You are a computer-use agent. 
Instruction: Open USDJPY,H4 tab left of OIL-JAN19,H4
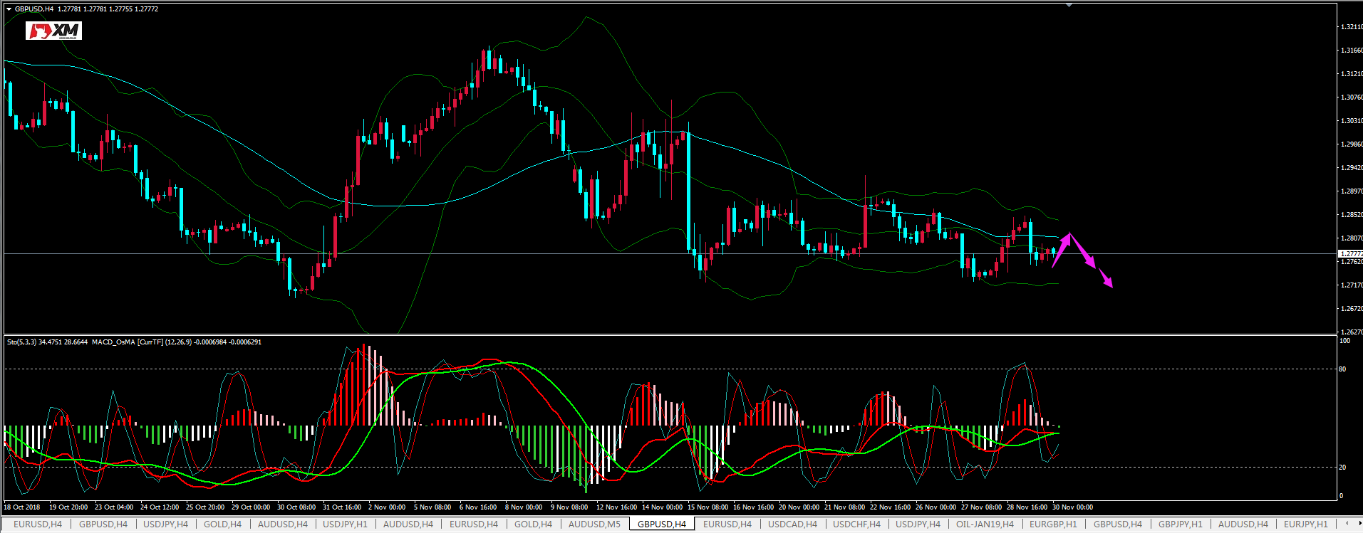tap(918, 524)
